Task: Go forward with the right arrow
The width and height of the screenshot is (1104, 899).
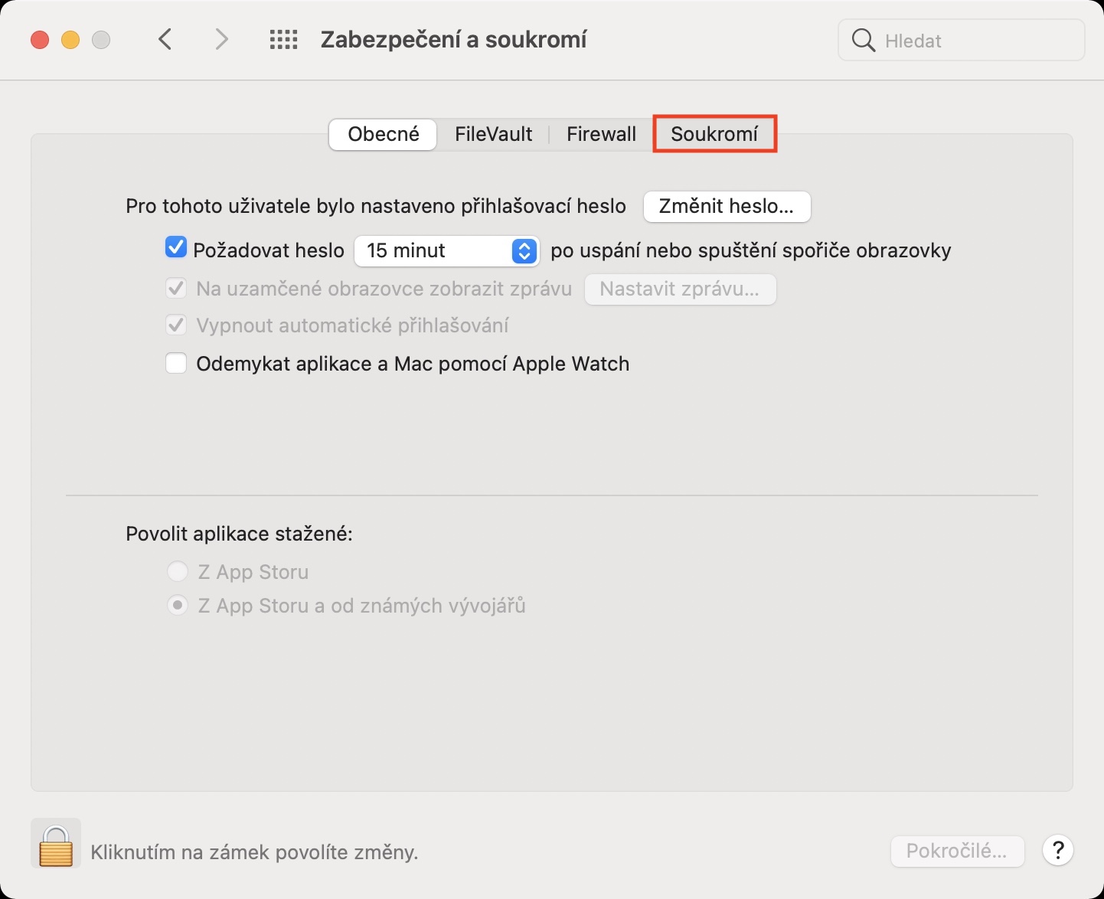Action: [221, 40]
